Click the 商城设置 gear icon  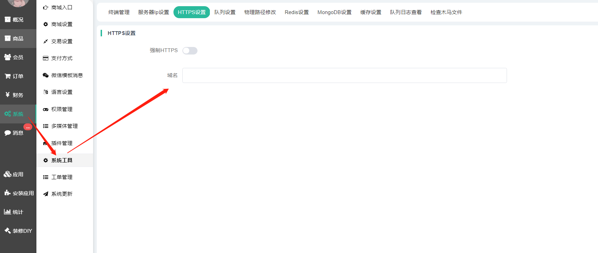45,24
